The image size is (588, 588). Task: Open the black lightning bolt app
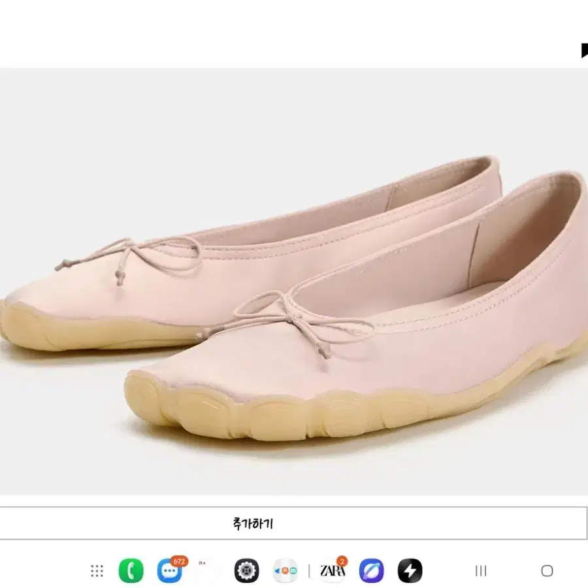pos(410,571)
